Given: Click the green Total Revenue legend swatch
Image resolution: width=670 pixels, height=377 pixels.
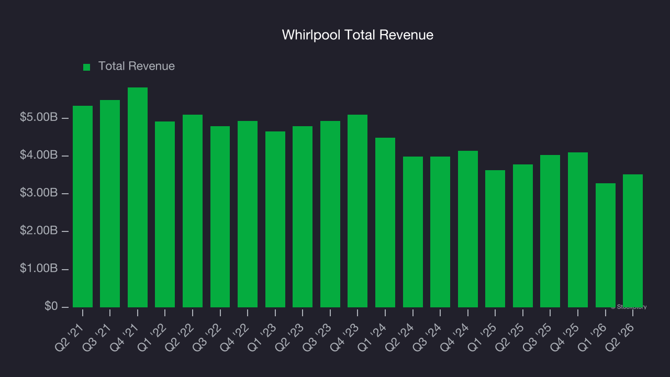Looking at the screenshot, I should (x=87, y=67).
